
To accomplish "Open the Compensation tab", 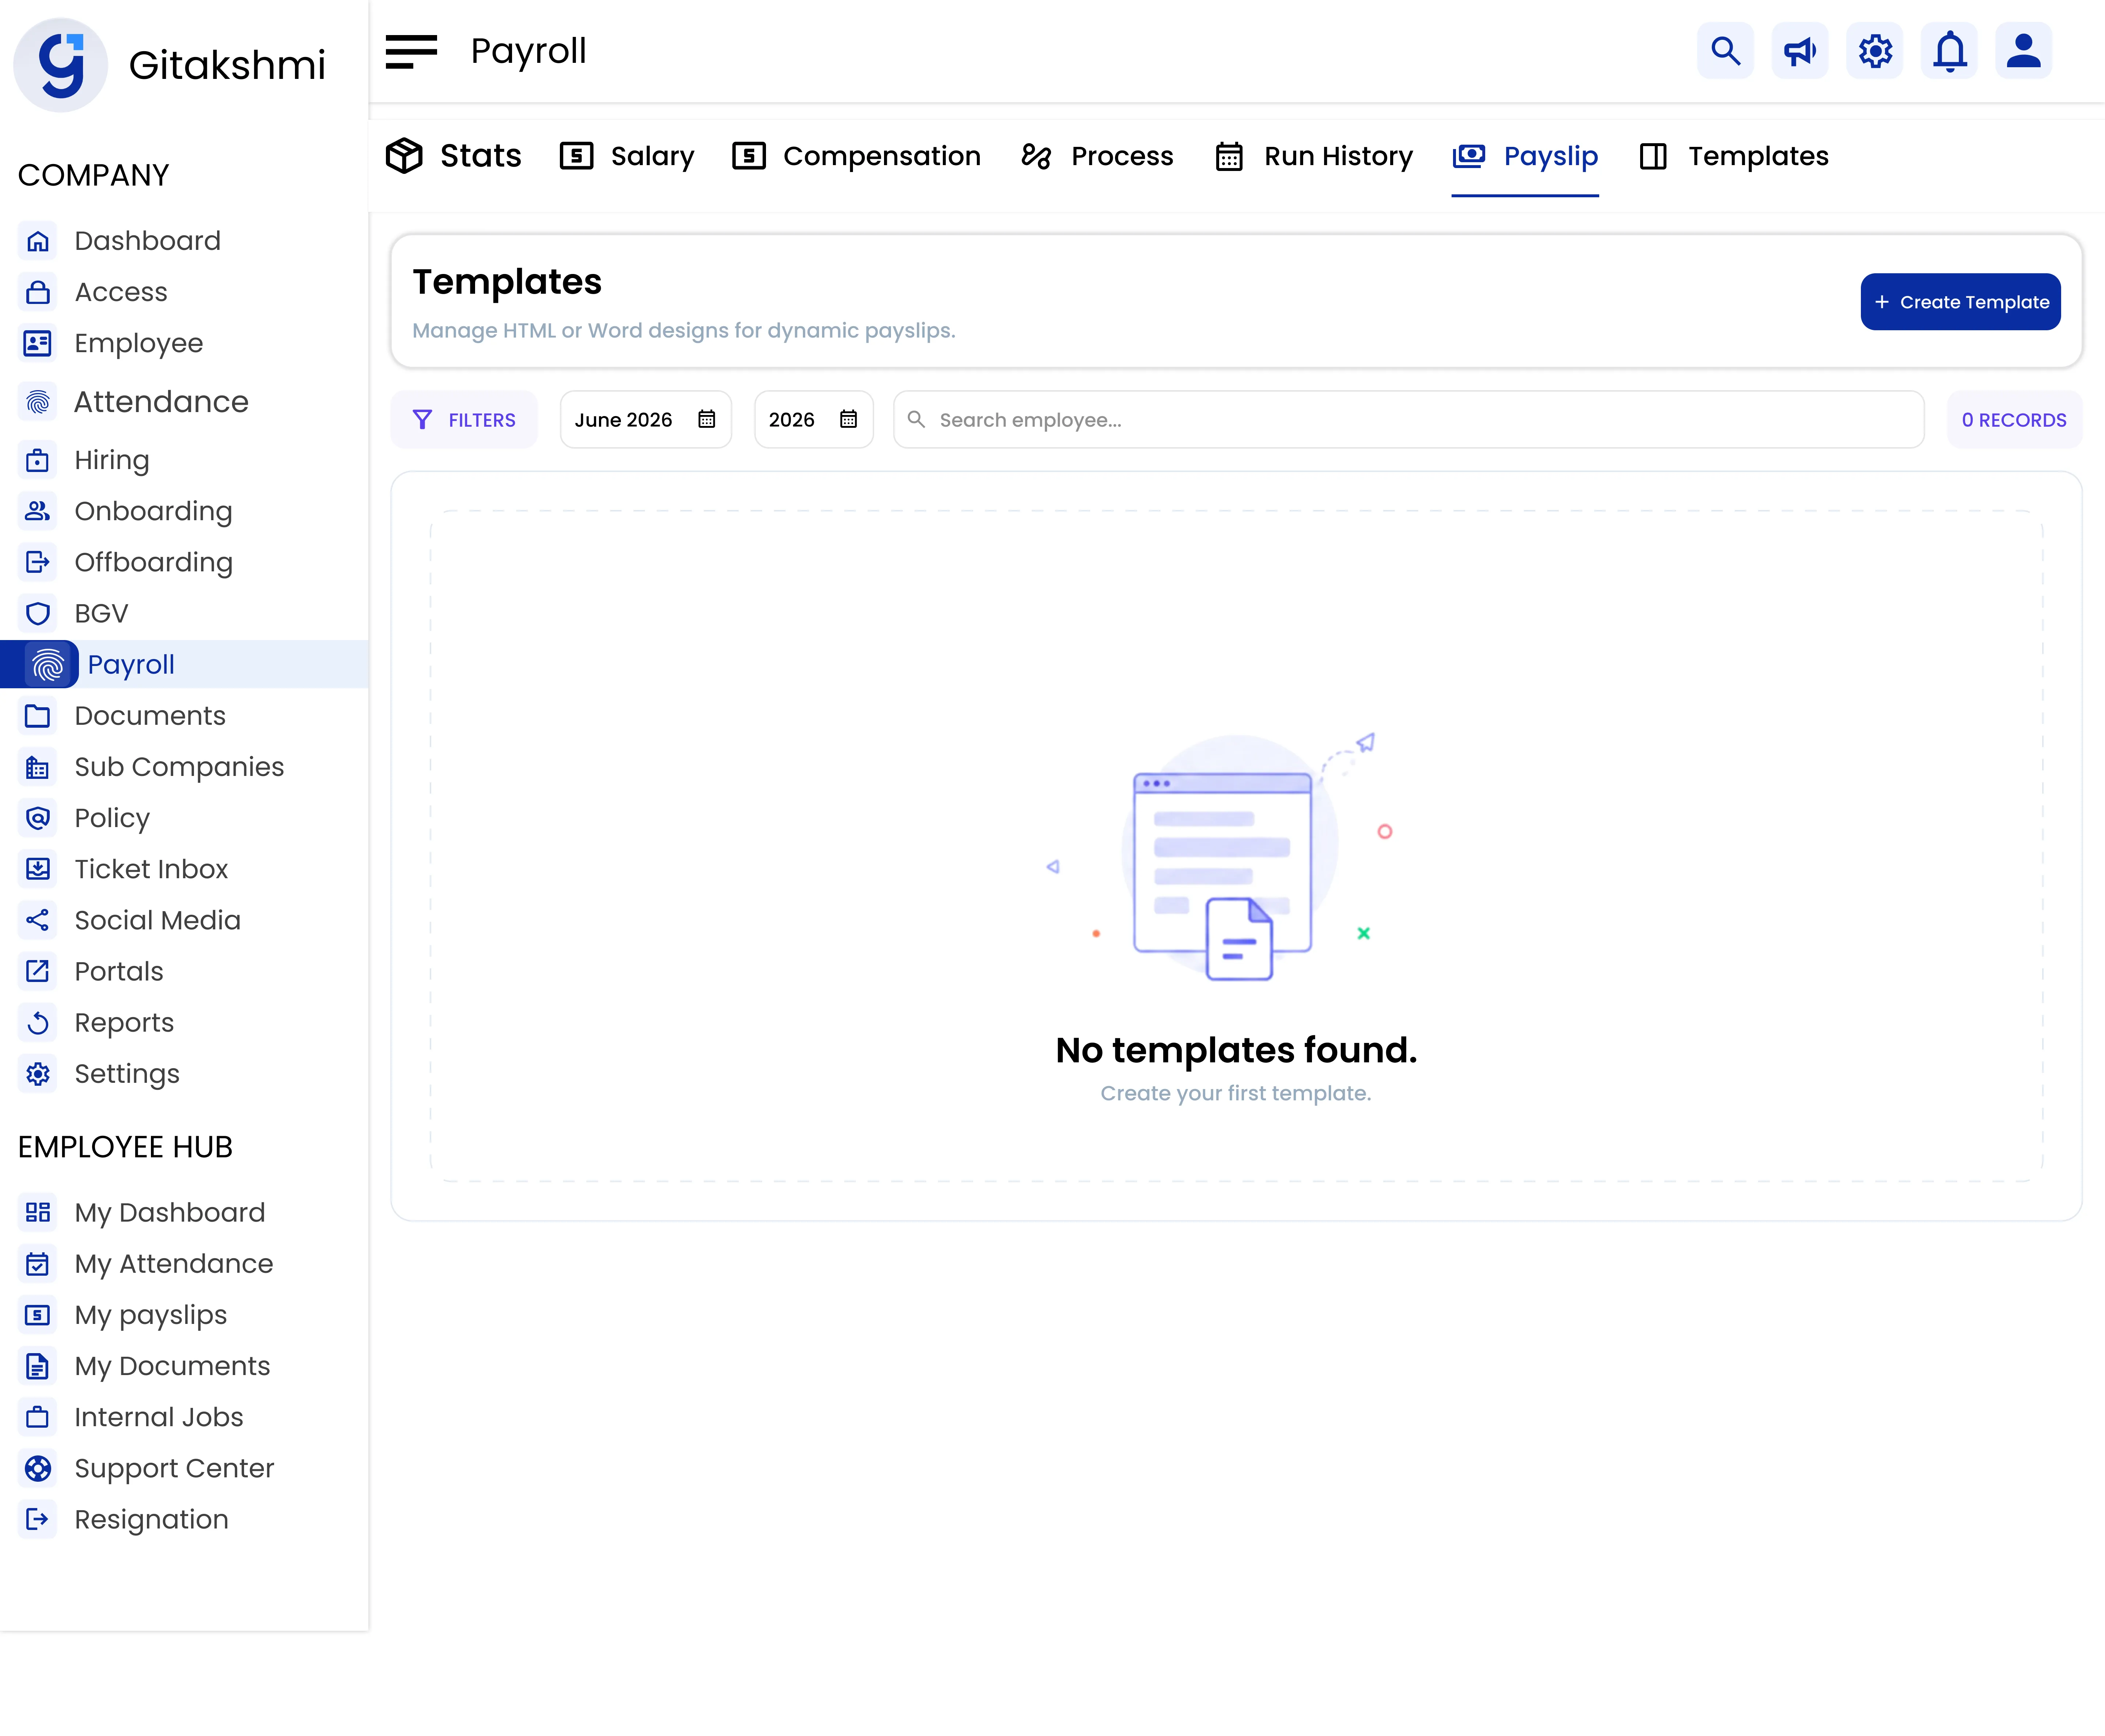I will pos(856,156).
